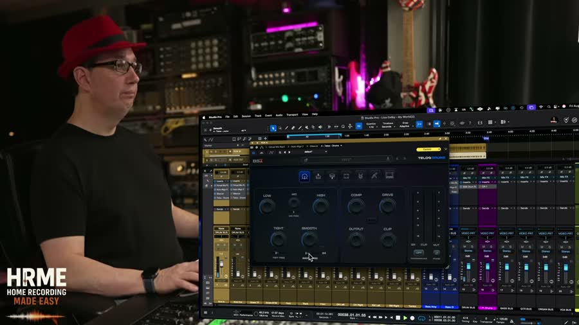Expand the chevron next to Control
Viewport: 579px width, 325px height.
point(445,149)
